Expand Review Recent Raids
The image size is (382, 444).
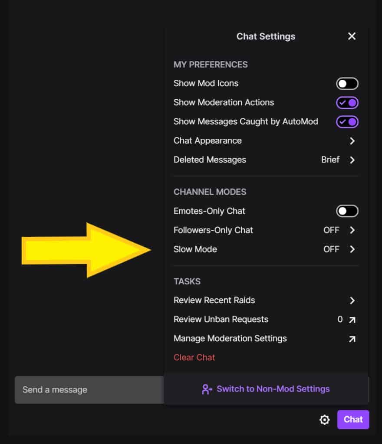tap(352, 300)
